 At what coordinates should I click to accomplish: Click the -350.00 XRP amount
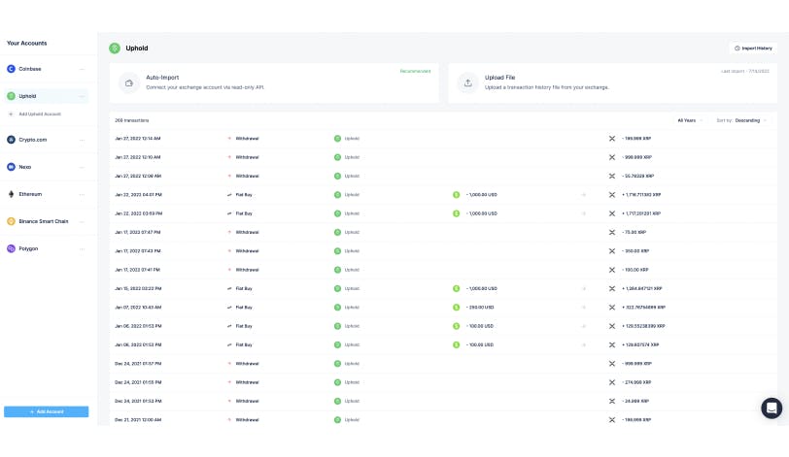click(x=635, y=251)
